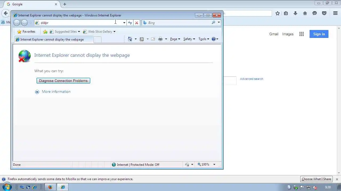Viewport: 341px width, 191px height.
Task: Click Choose What I Share button
Action: click(316, 179)
